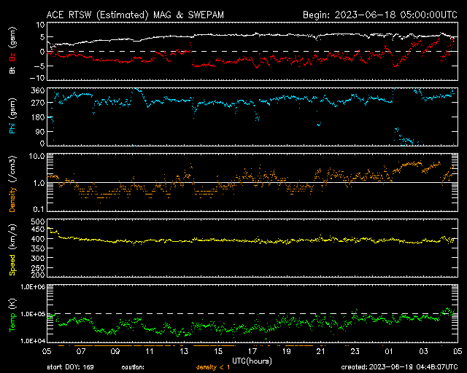Click the 'caution:' label at bottom

[143, 367]
